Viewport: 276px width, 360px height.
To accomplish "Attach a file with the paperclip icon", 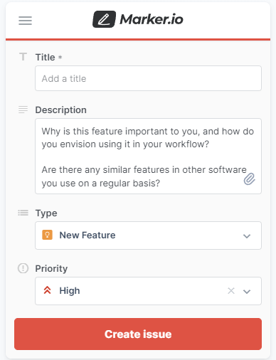I will pos(249,179).
